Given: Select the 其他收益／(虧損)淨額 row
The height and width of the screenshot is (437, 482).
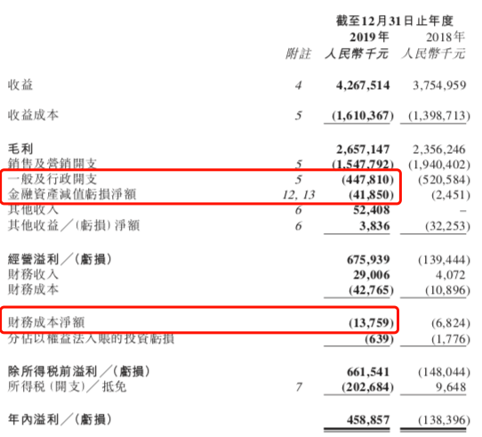Looking at the screenshot, I should pyautogui.click(x=238, y=225).
